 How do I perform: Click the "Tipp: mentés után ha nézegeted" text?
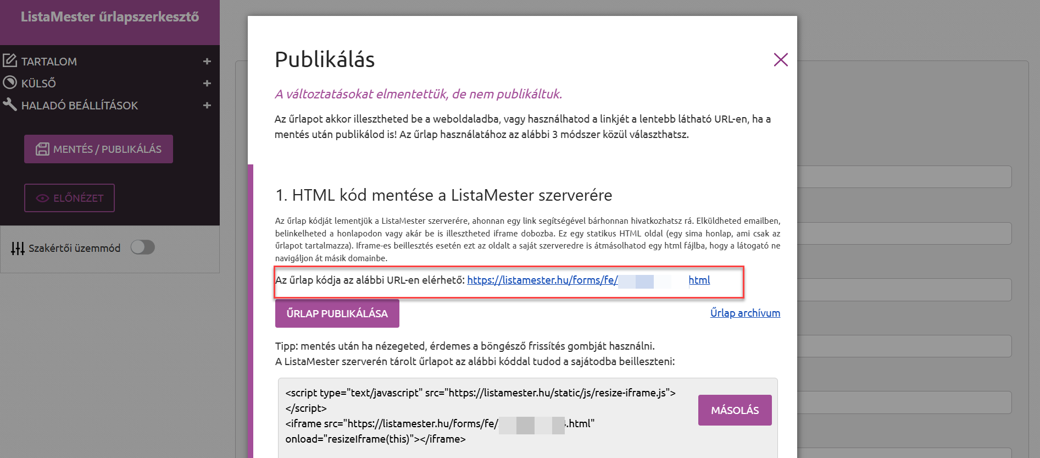465,346
